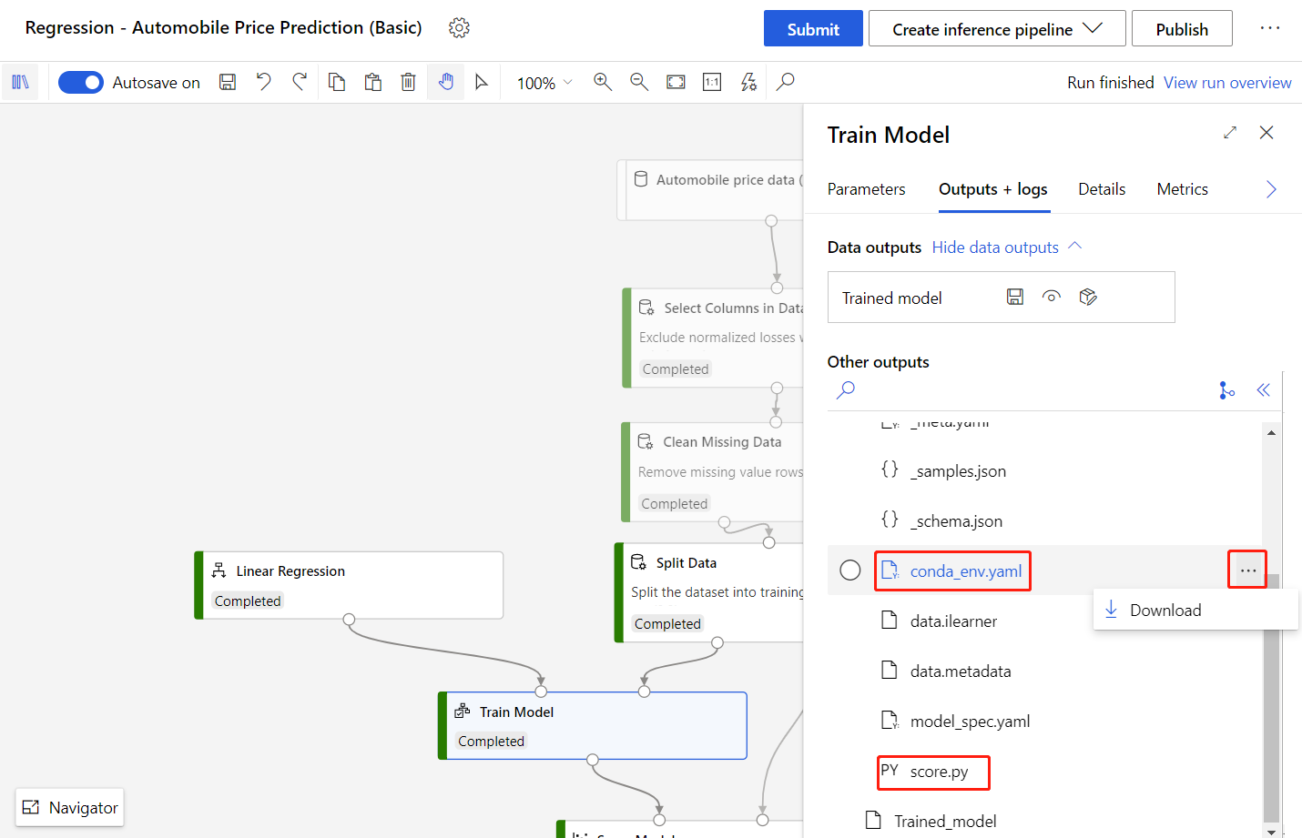Preview Trained model with eye icon
The height and width of the screenshot is (838, 1302).
coord(1052,297)
